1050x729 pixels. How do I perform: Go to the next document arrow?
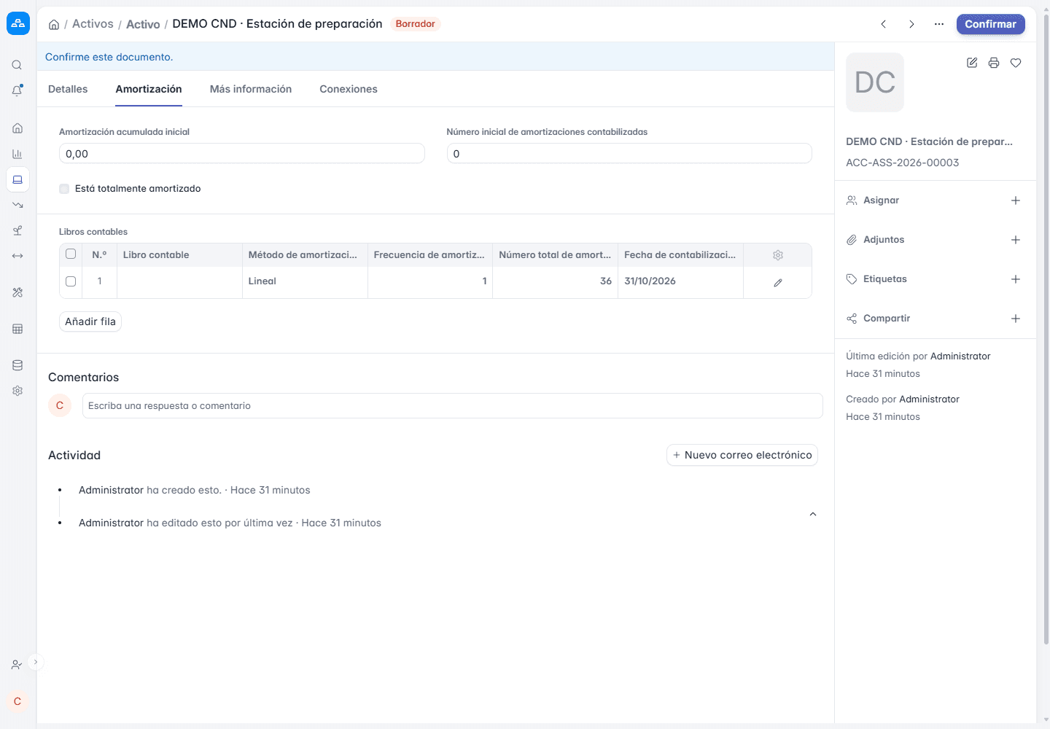[911, 24]
